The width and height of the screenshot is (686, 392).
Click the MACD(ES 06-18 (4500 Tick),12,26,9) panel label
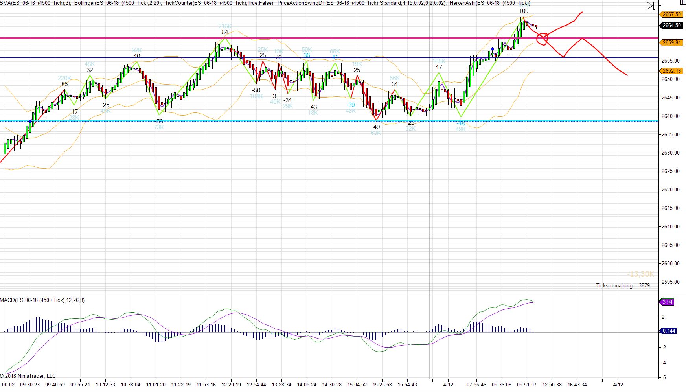[42, 300]
